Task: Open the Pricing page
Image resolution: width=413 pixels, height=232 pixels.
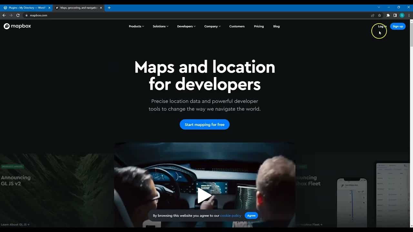Action: click(x=259, y=26)
